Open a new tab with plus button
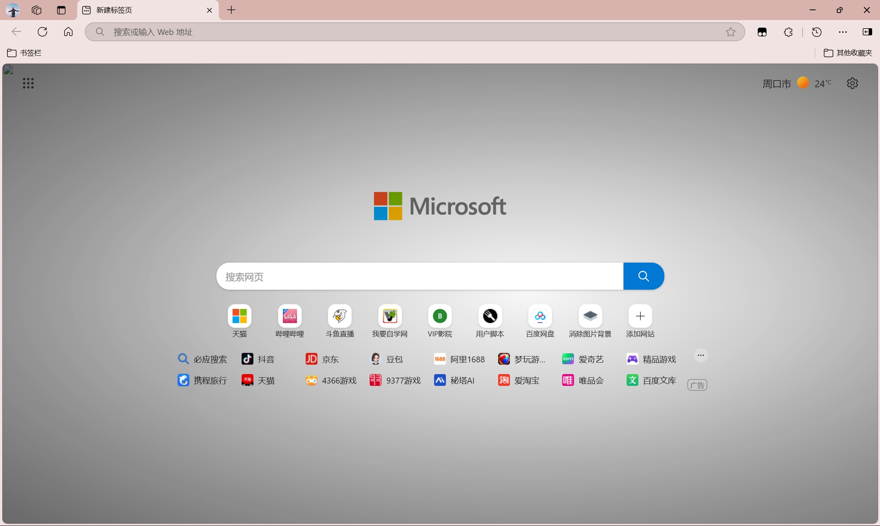The image size is (880, 526). pyautogui.click(x=231, y=10)
